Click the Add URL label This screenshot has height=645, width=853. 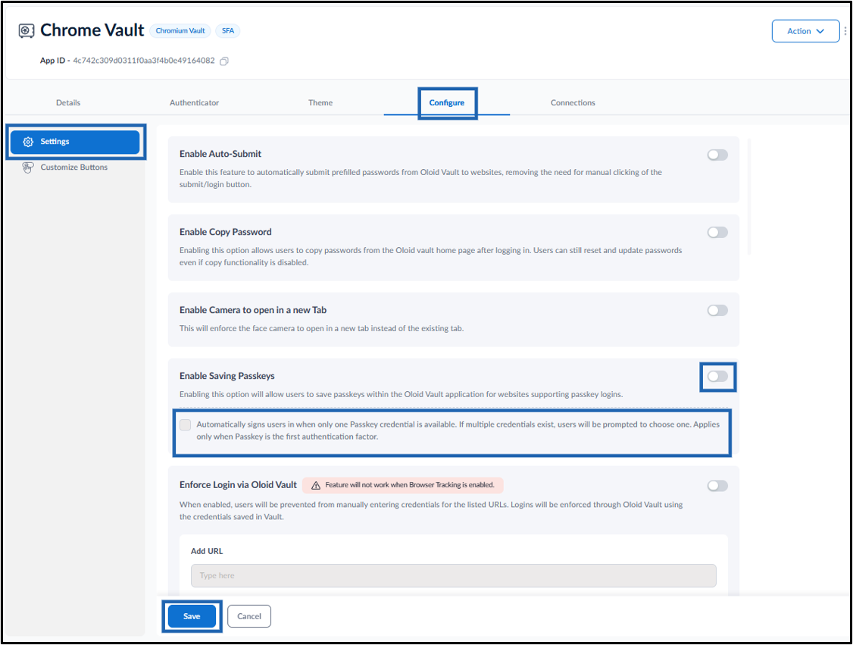click(207, 551)
